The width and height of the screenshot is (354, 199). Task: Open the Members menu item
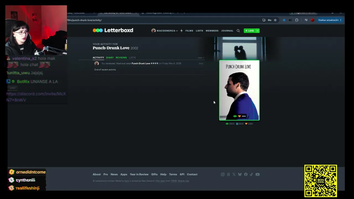[x=212, y=31]
